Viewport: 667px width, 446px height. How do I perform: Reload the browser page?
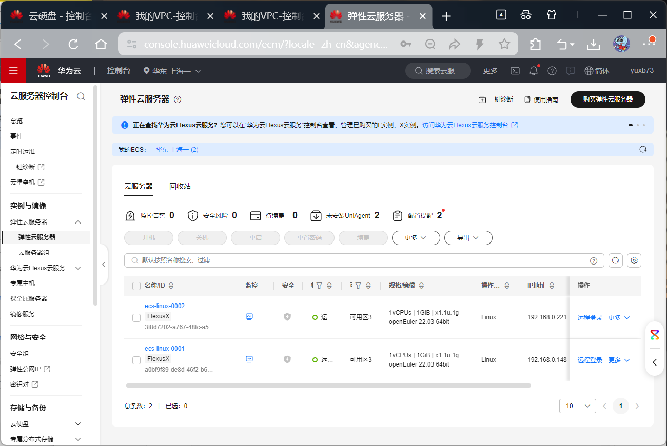coord(73,44)
